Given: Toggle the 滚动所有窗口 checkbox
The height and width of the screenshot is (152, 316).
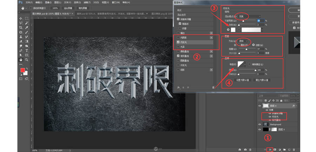Looking at the screenshot, I should [31, 8].
